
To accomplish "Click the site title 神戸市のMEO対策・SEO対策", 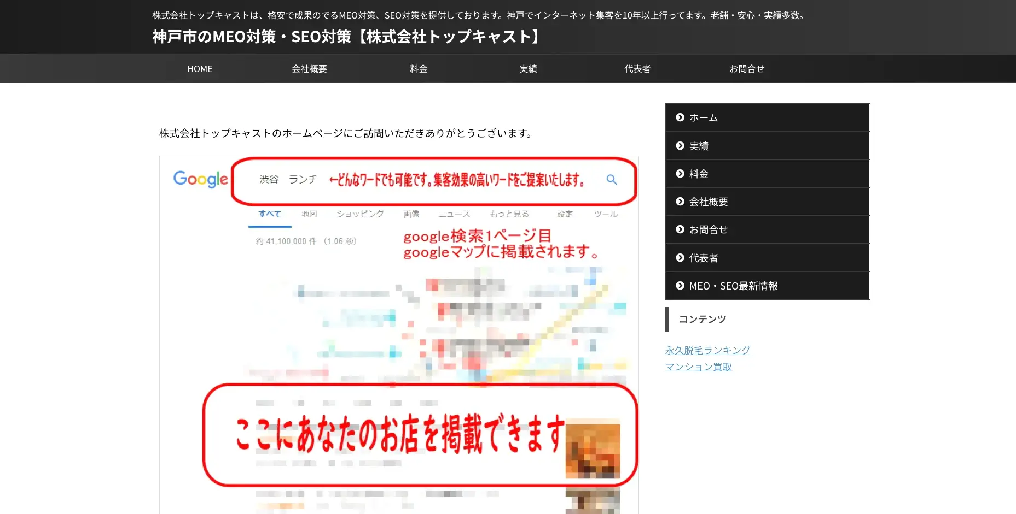I will (345, 37).
